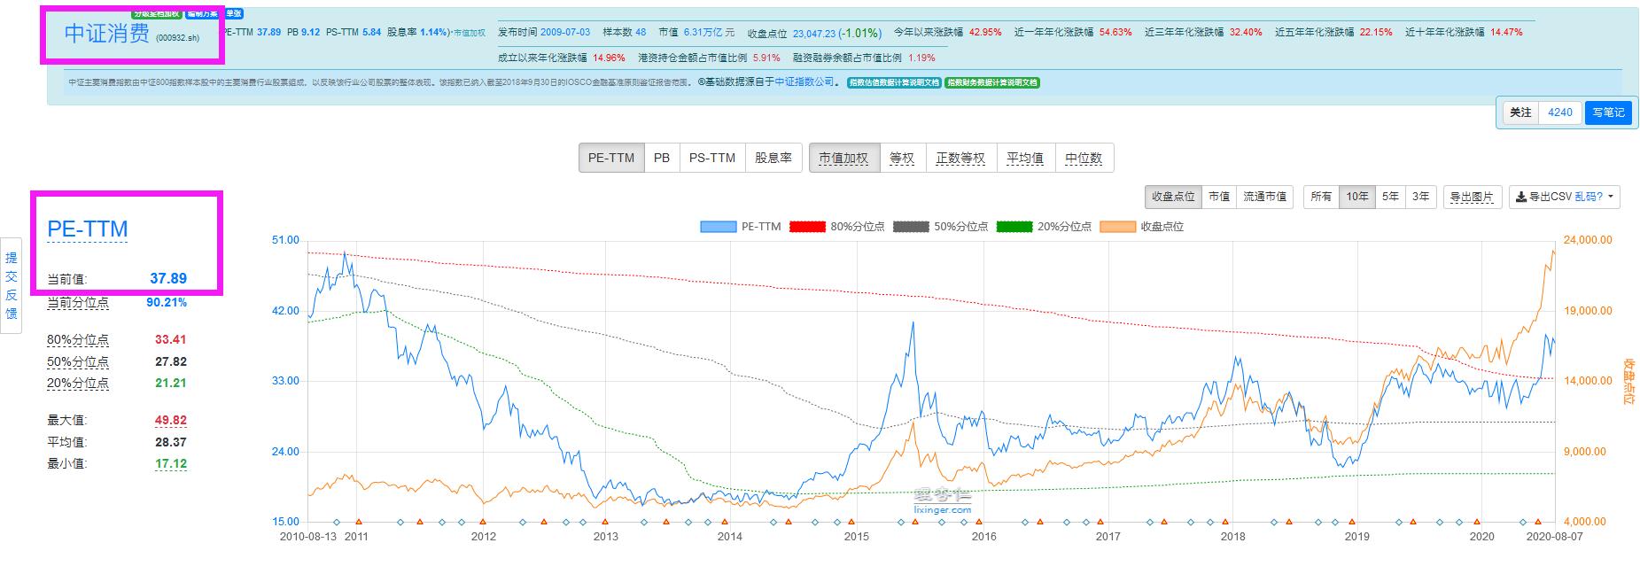Click the minimum value 17.12
1640x574 pixels.
click(x=171, y=463)
